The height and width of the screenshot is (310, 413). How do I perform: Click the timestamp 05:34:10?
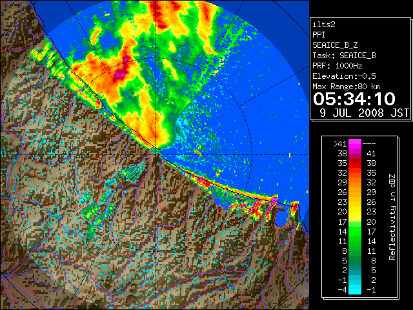pos(354,99)
